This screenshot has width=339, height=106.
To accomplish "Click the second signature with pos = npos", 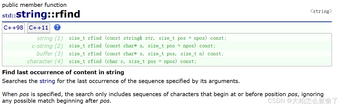I will pyautogui.click(x=142, y=46).
